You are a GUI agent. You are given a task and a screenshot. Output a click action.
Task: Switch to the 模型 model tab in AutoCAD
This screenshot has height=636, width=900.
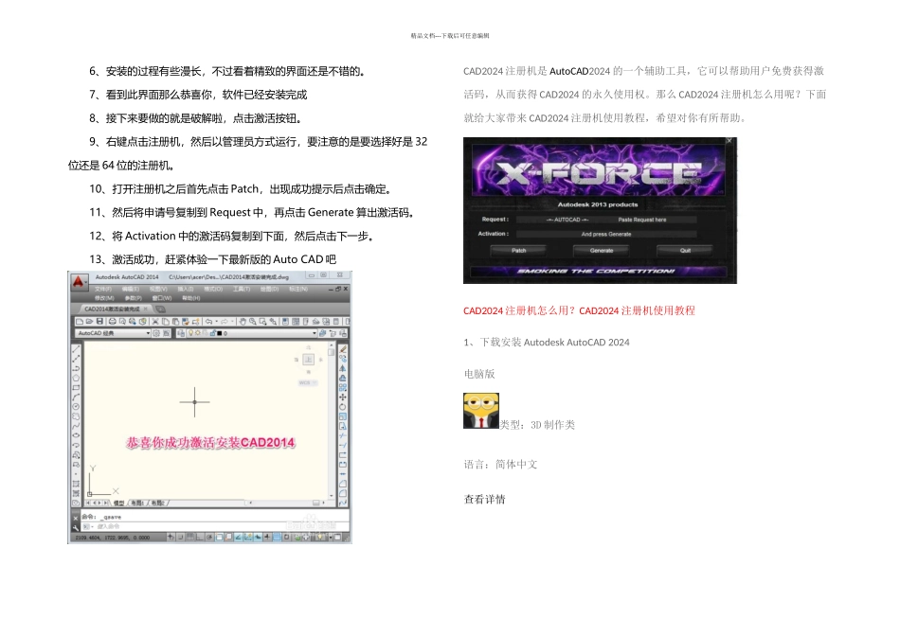tap(118, 503)
